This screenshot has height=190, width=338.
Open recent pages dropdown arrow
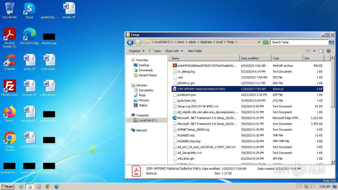click(x=143, y=42)
